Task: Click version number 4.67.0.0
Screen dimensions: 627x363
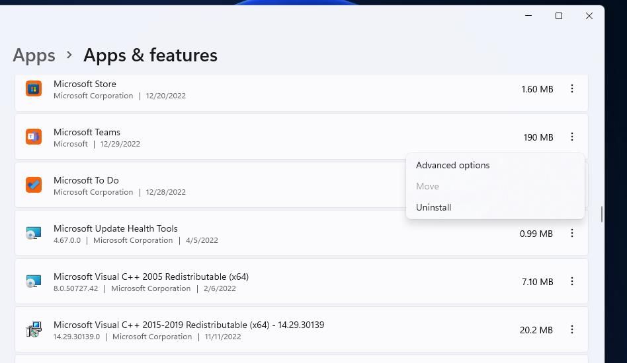Action: [x=67, y=240]
